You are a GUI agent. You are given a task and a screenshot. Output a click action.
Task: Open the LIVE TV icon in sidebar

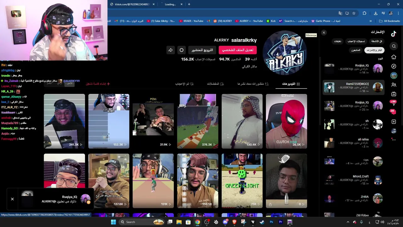pyautogui.click(x=394, y=94)
